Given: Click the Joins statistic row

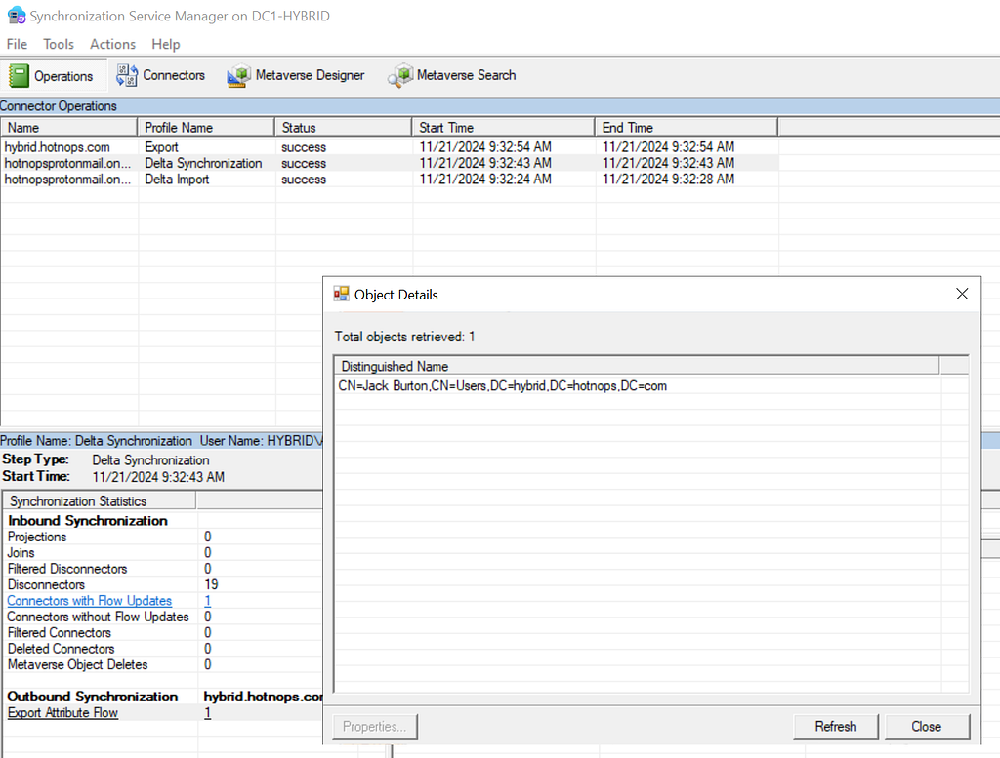Looking at the screenshot, I should 163,553.
